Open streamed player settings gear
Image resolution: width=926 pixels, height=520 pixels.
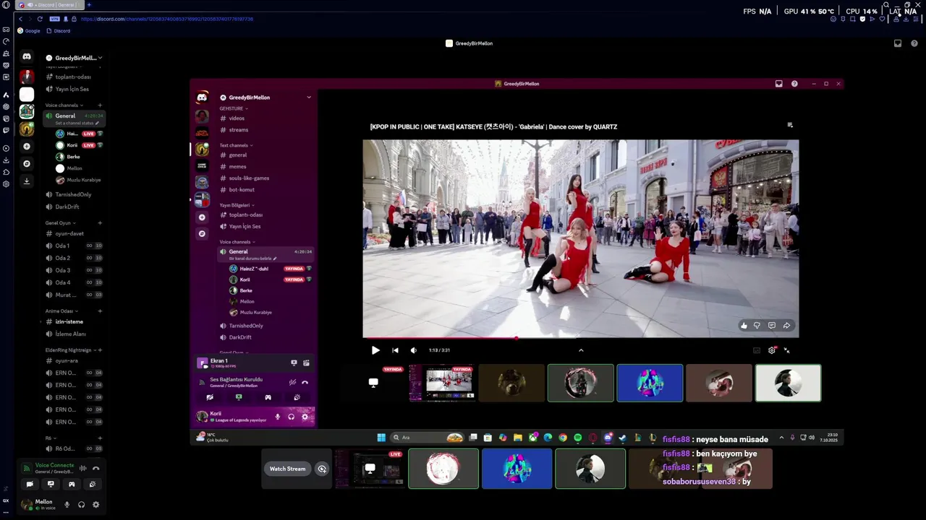pos(772,350)
